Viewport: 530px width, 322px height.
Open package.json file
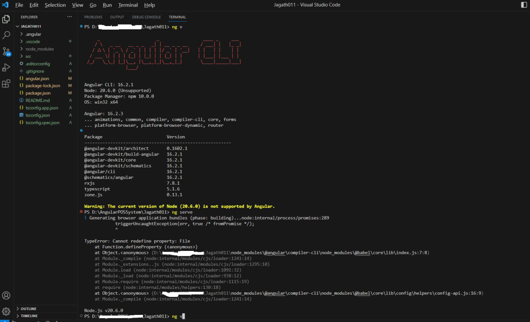(x=38, y=93)
